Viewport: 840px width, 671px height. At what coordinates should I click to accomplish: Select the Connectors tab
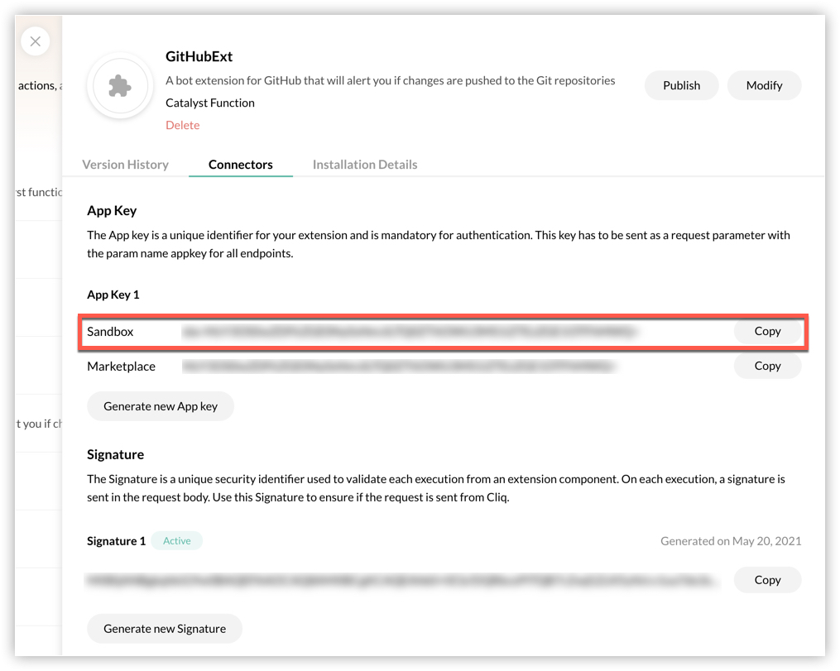(x=240, y=165)
